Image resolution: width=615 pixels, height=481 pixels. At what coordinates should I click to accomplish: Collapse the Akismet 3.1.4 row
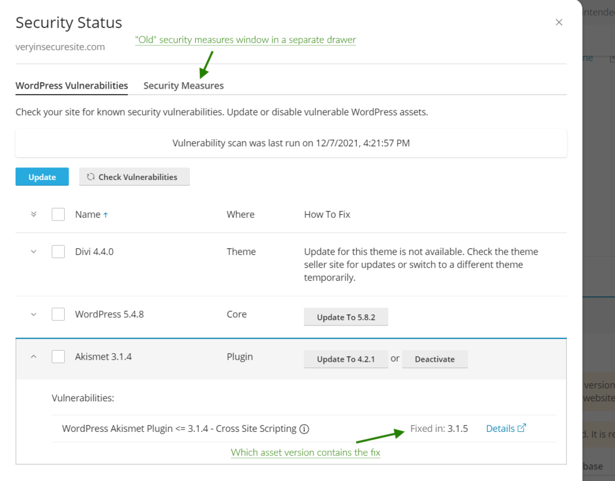point(34,356)
